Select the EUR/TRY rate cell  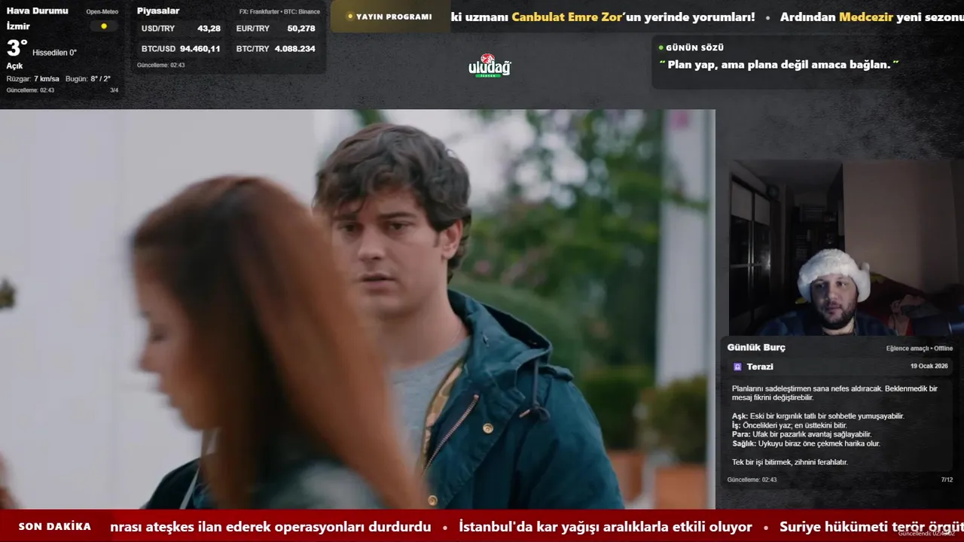(276, 28)
